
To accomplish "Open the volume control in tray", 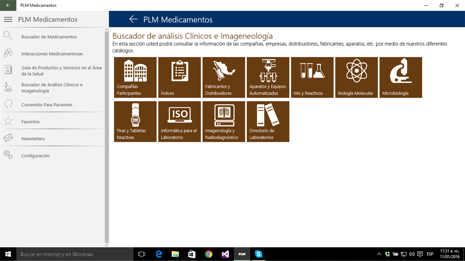I will point(412,254).
